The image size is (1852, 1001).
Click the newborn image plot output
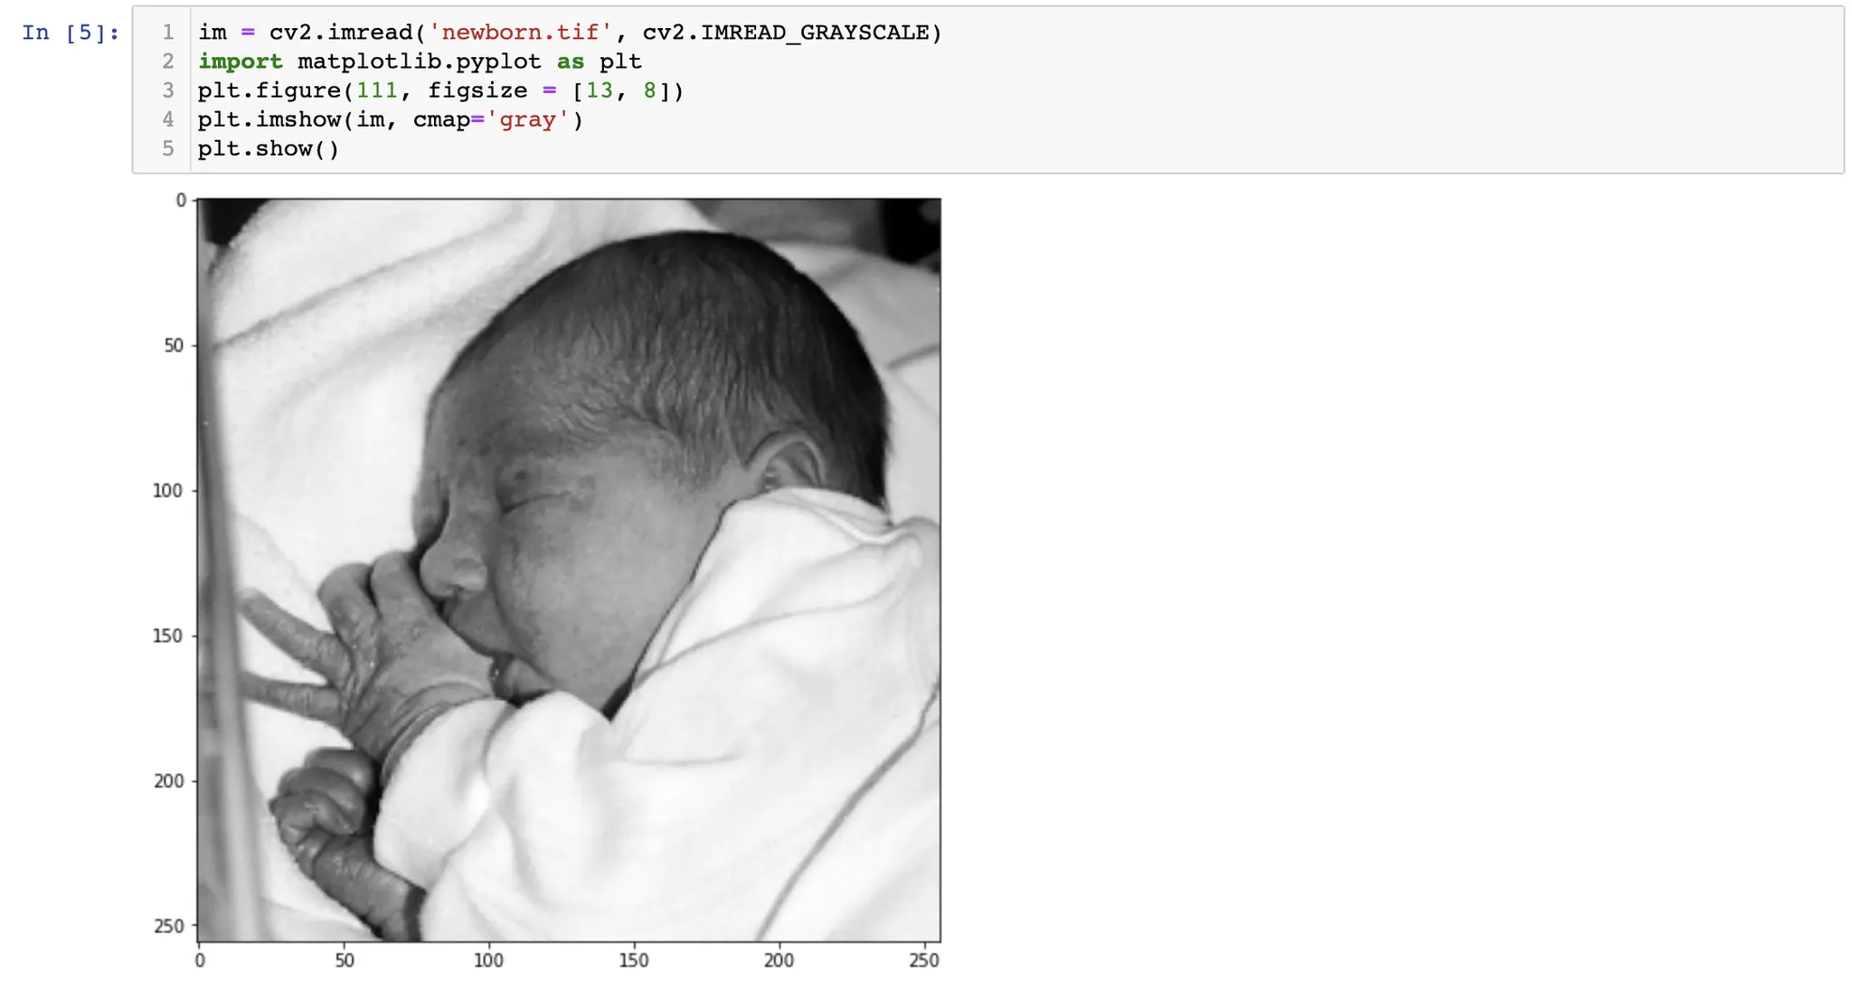569,571
